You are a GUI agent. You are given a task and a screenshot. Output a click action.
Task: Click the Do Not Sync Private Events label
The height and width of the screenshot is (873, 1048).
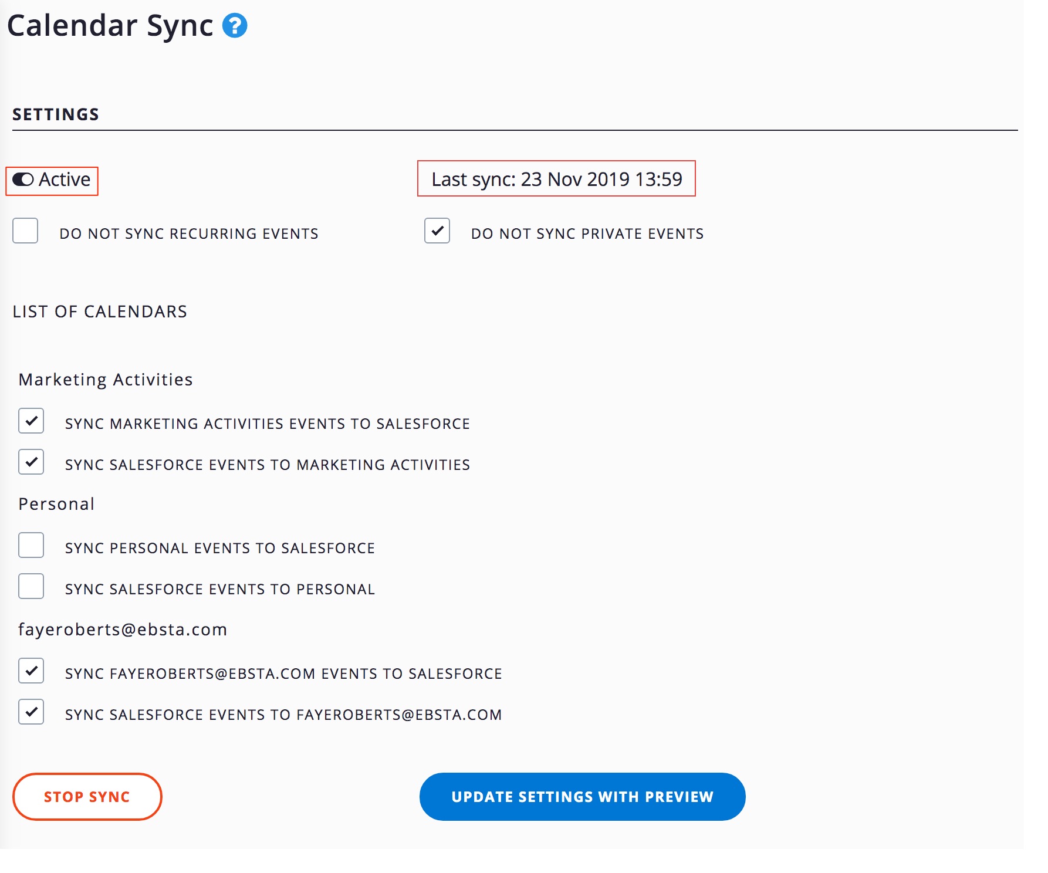point(587,234)
